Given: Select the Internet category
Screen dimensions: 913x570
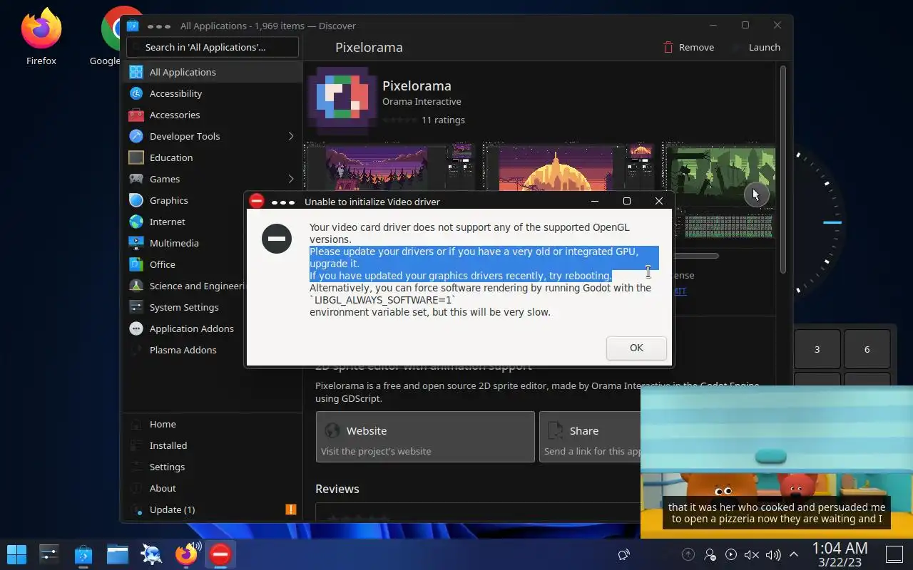Looking at the screenshot, I should point(184,222).
